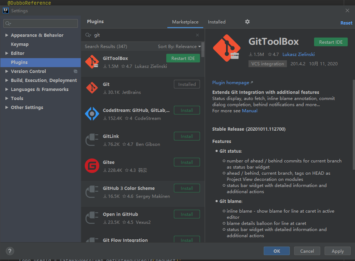Expand the Editor settings node

click(x=7, y=53)
